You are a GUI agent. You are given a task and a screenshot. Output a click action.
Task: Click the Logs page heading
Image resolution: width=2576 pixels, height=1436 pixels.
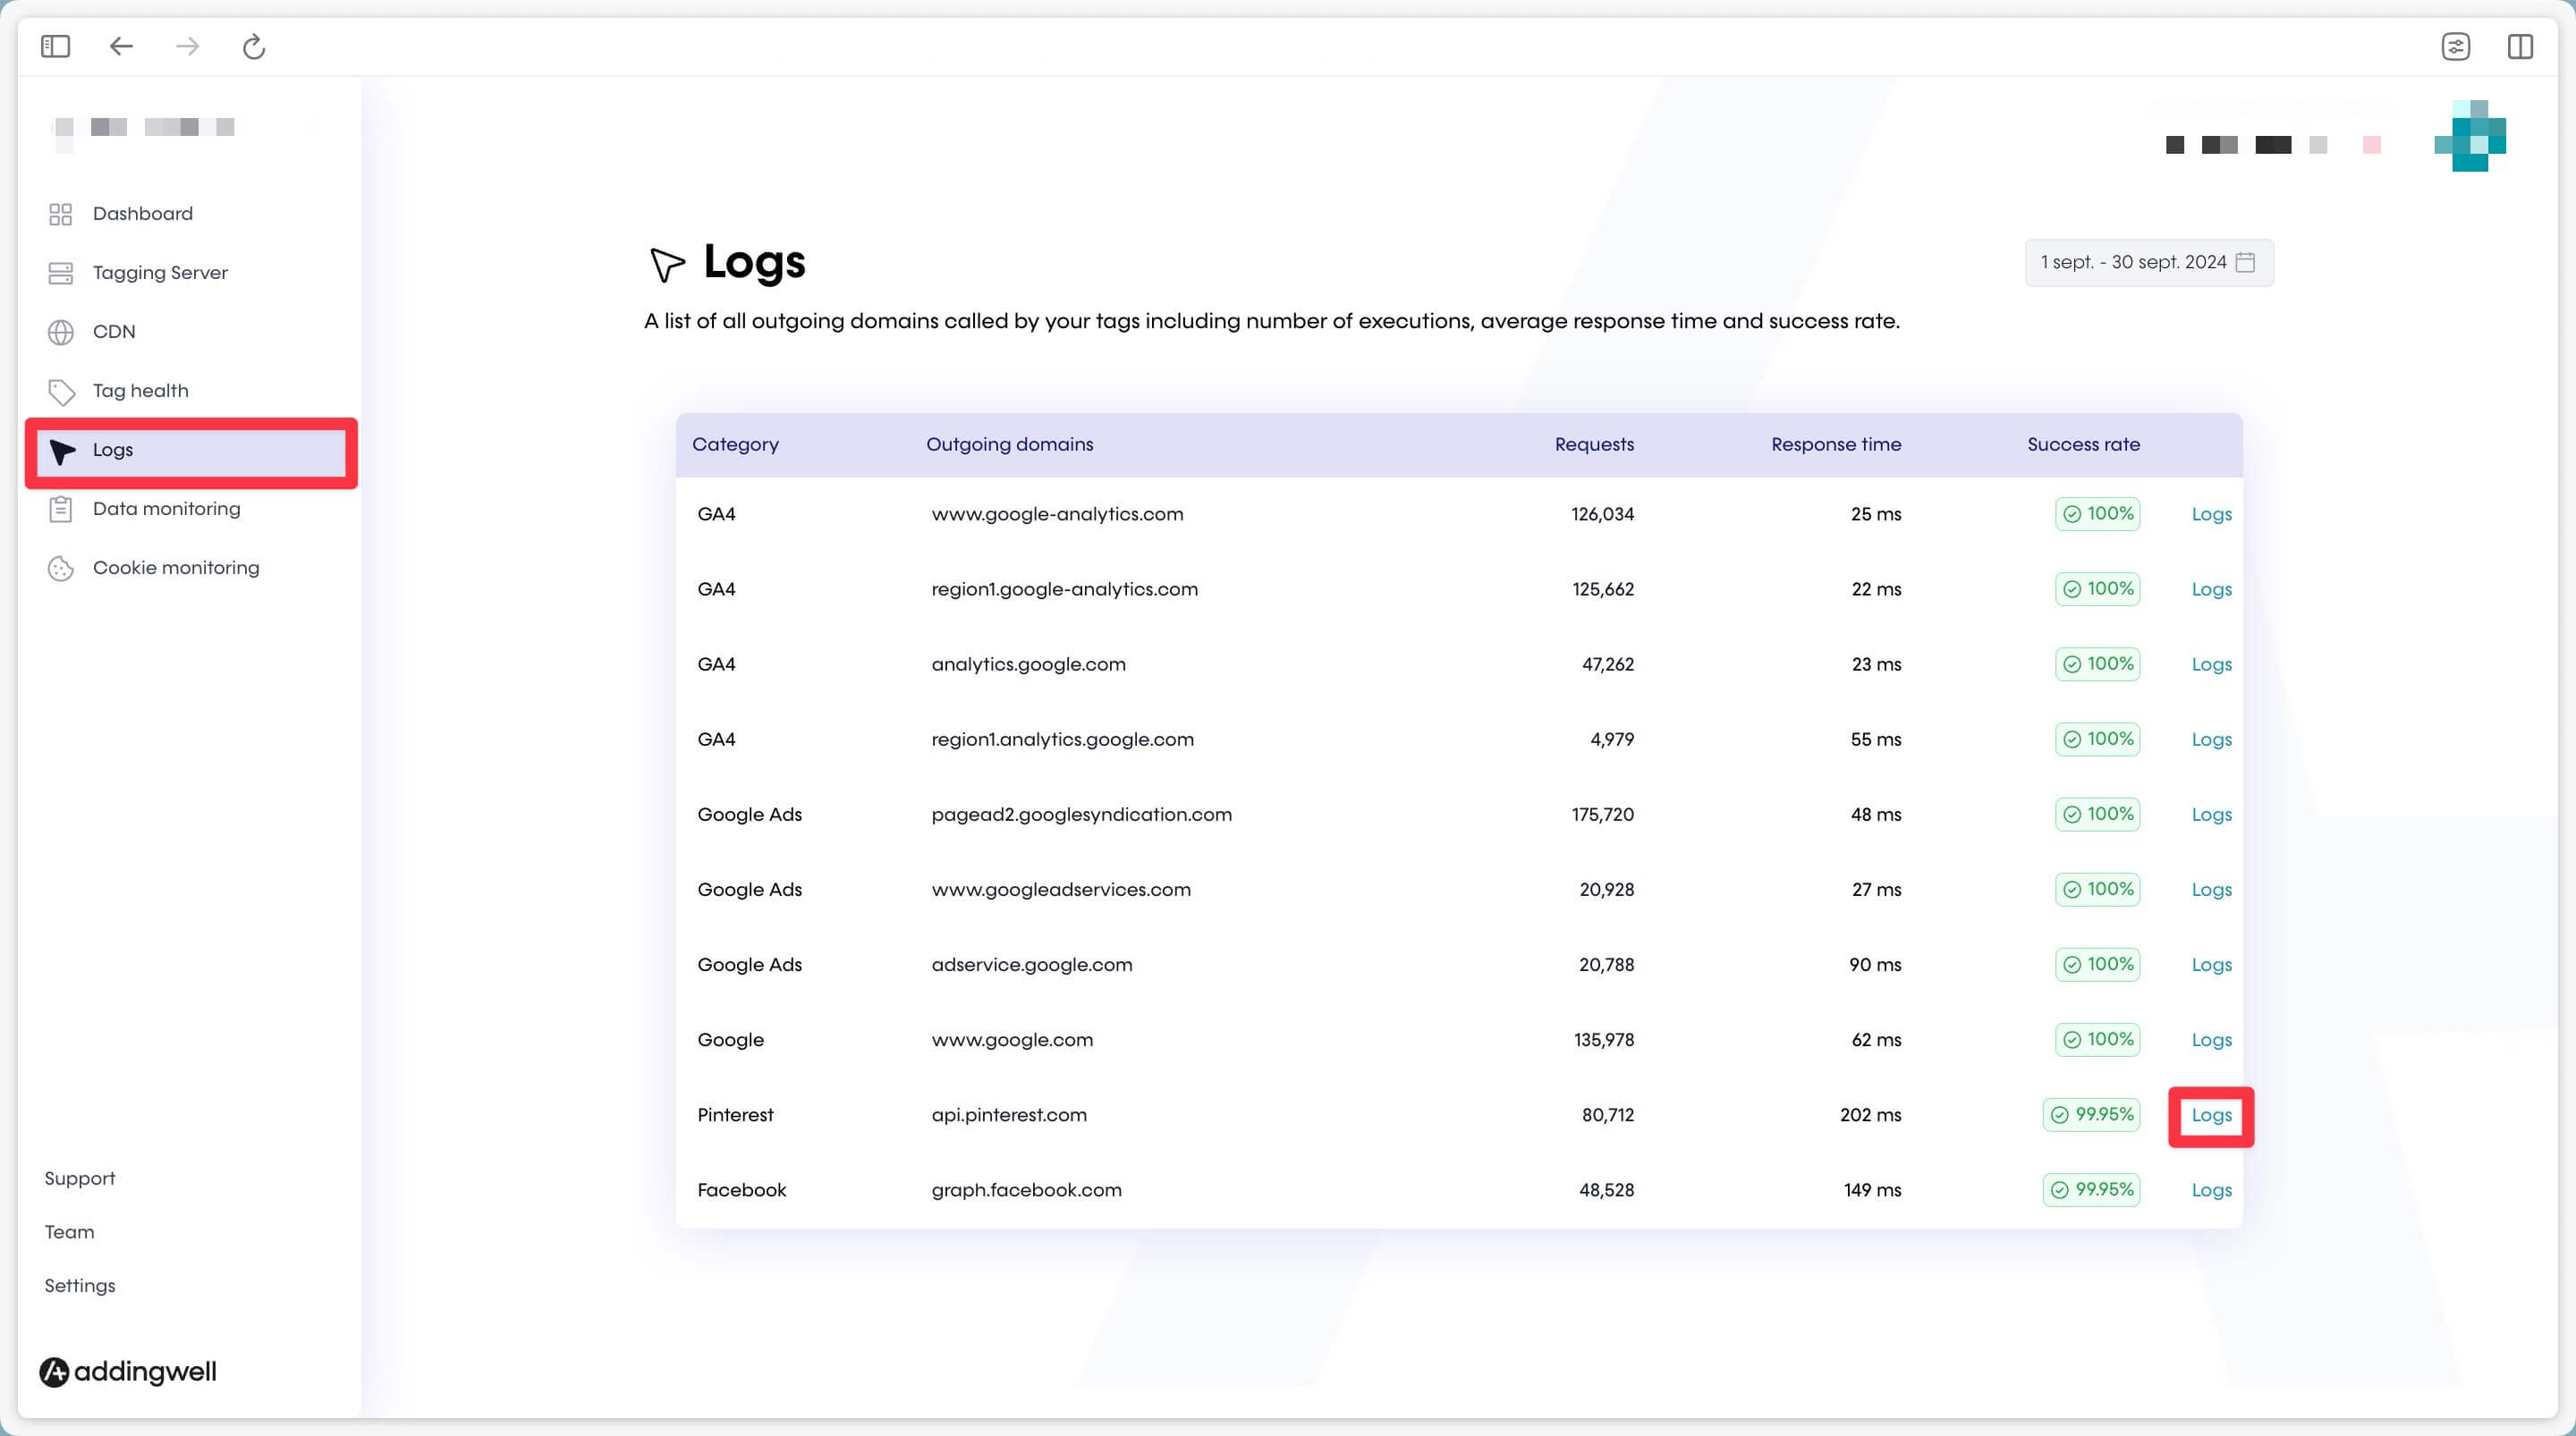click(x=754, y=262)
